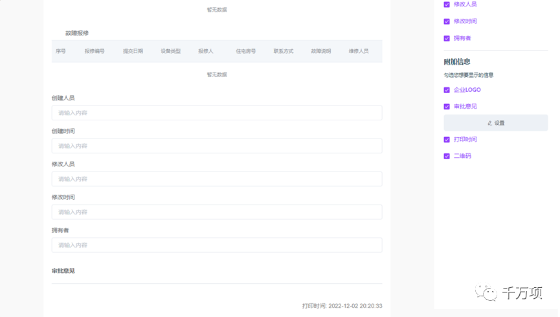Screen dimensions: 560x317
Task: Click the pencil icon in 设置 button
Action: click(x=489, y=123)
